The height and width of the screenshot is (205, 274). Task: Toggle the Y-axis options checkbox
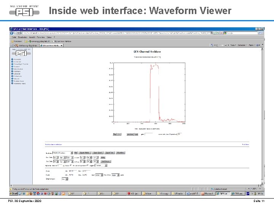(71, 166)
